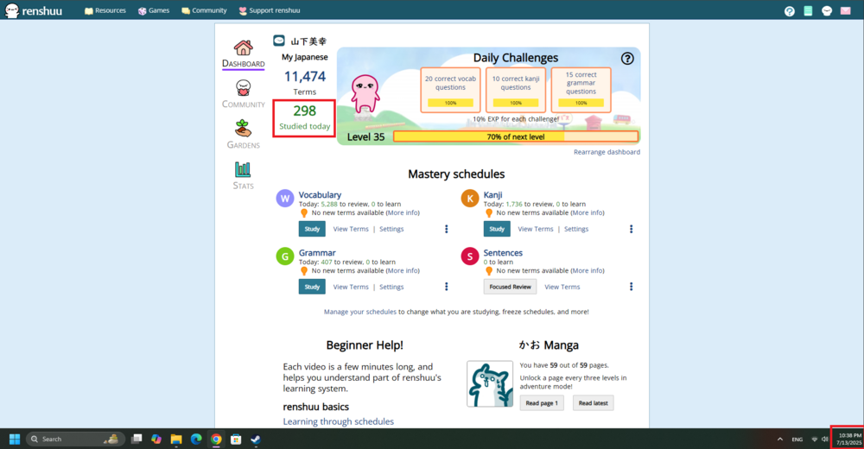The height and width of the screenshot is (449, 864).
Task: Click the 10 correct kanji questions challenge
Action: 516,90
